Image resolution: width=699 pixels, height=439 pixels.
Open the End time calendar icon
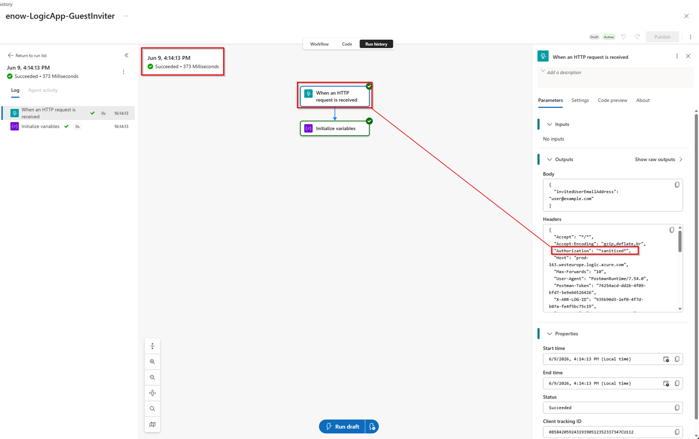point(666,384)
